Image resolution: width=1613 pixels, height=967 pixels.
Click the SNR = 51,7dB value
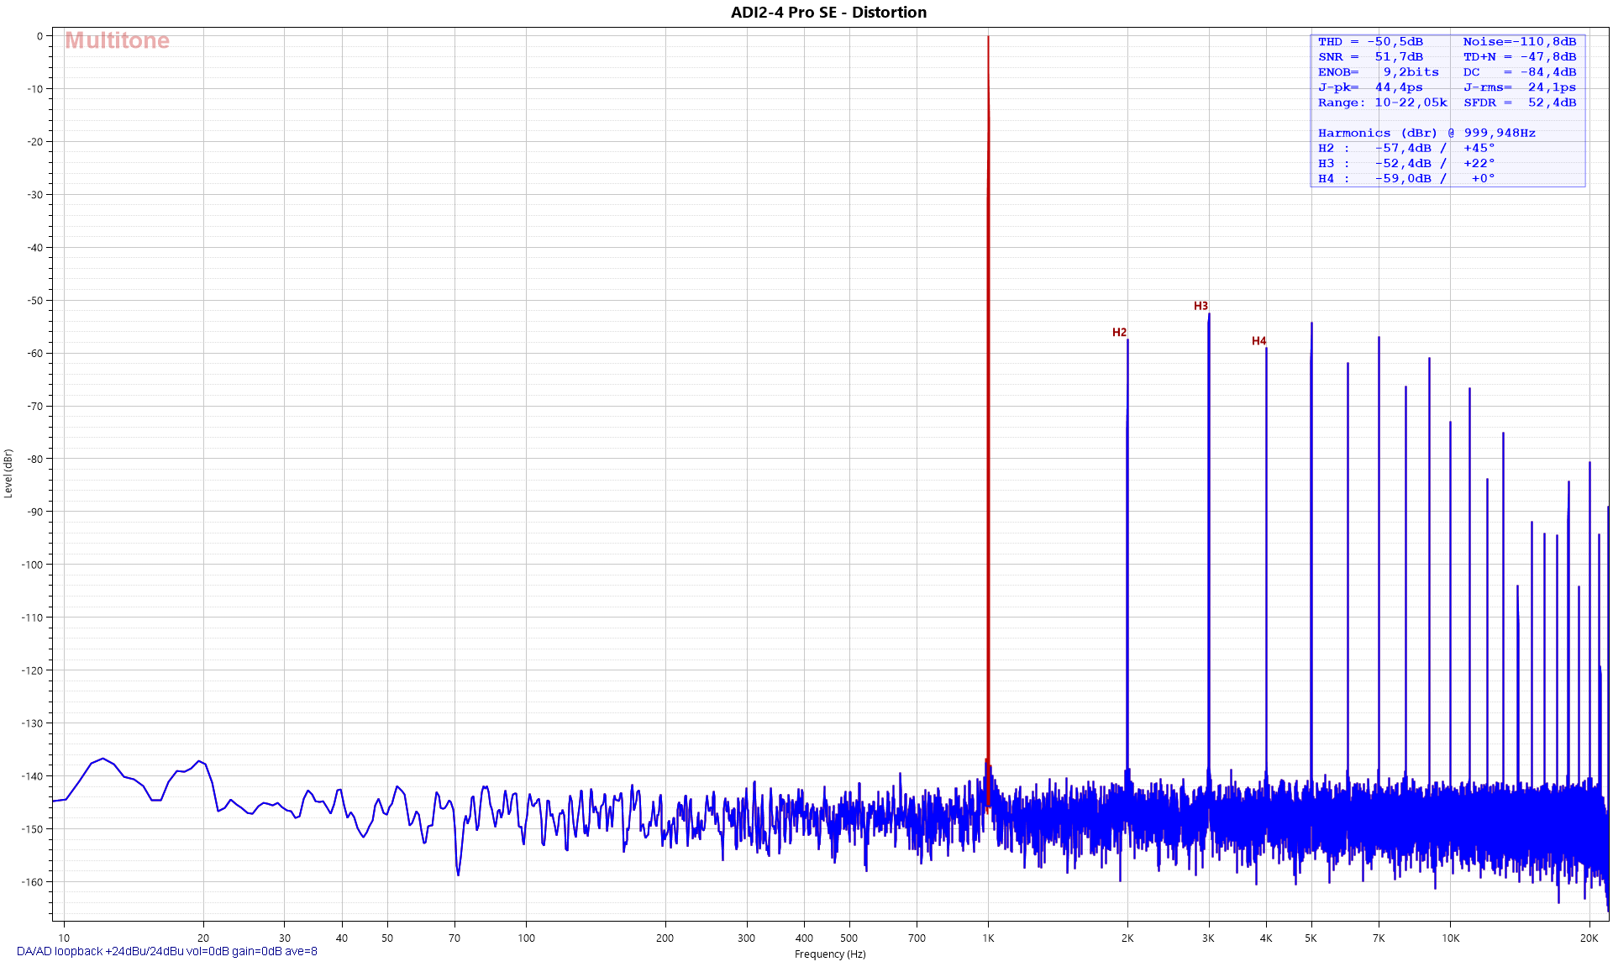pyautogui.click(x=1370, y=56)
